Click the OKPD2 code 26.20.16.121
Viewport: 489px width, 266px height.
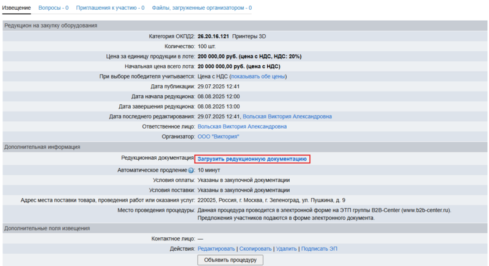click(213, 37)
